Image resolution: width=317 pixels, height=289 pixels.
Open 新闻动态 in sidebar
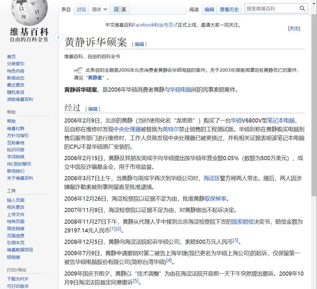[15, 78]
